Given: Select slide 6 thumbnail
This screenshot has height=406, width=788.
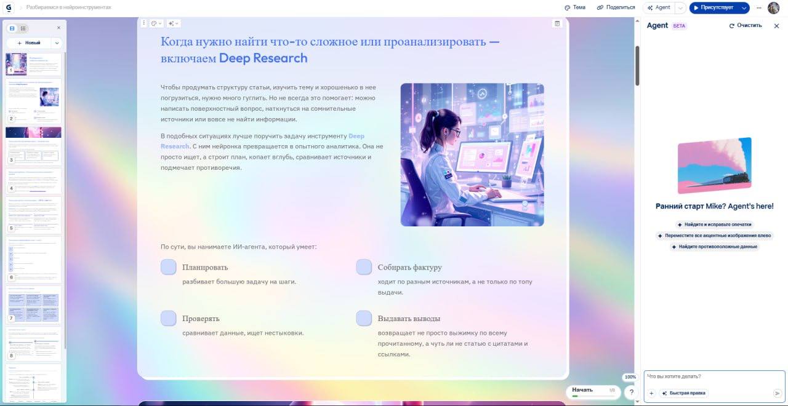Looking at the screenshot, I should (x=34, y=259).
